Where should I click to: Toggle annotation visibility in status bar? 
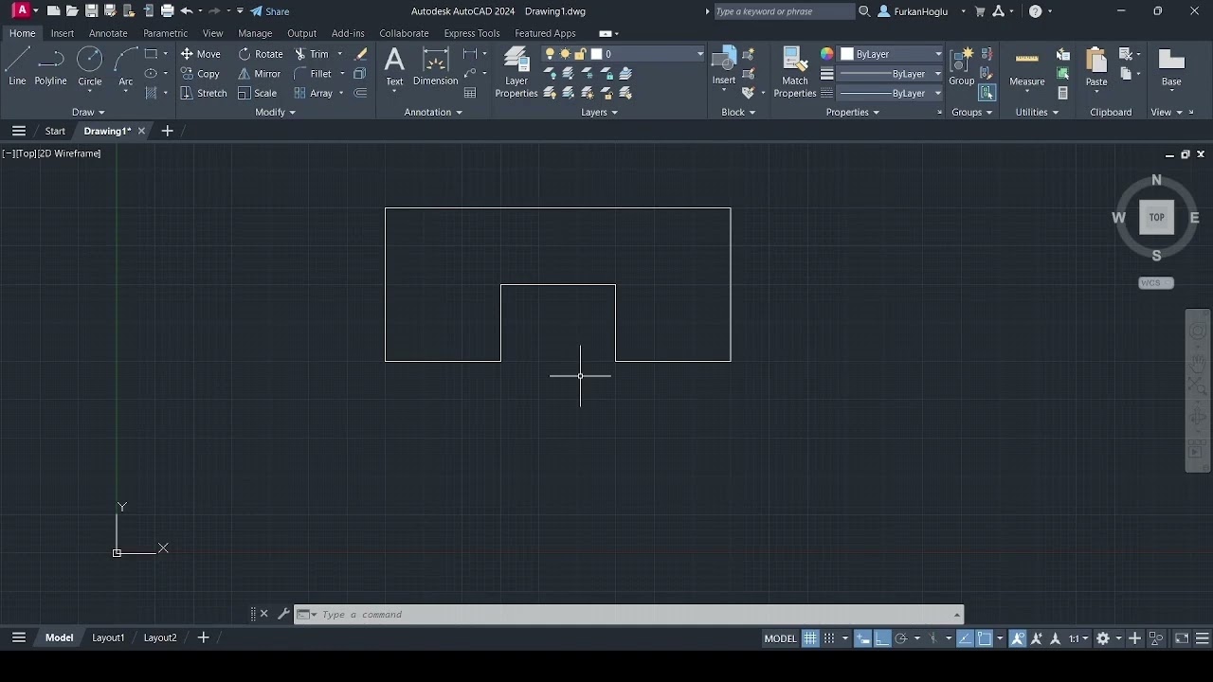coord(1018,638)
